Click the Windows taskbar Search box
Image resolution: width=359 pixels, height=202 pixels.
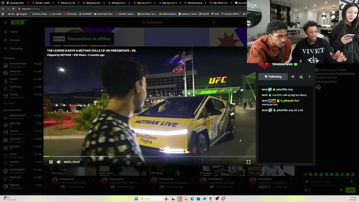(x=155, y=199)
